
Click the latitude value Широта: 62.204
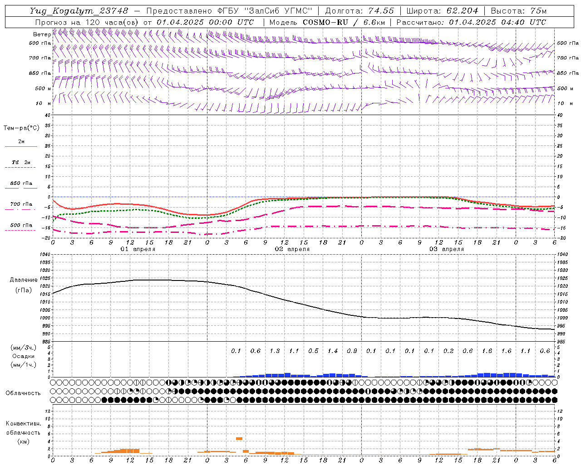442,11
